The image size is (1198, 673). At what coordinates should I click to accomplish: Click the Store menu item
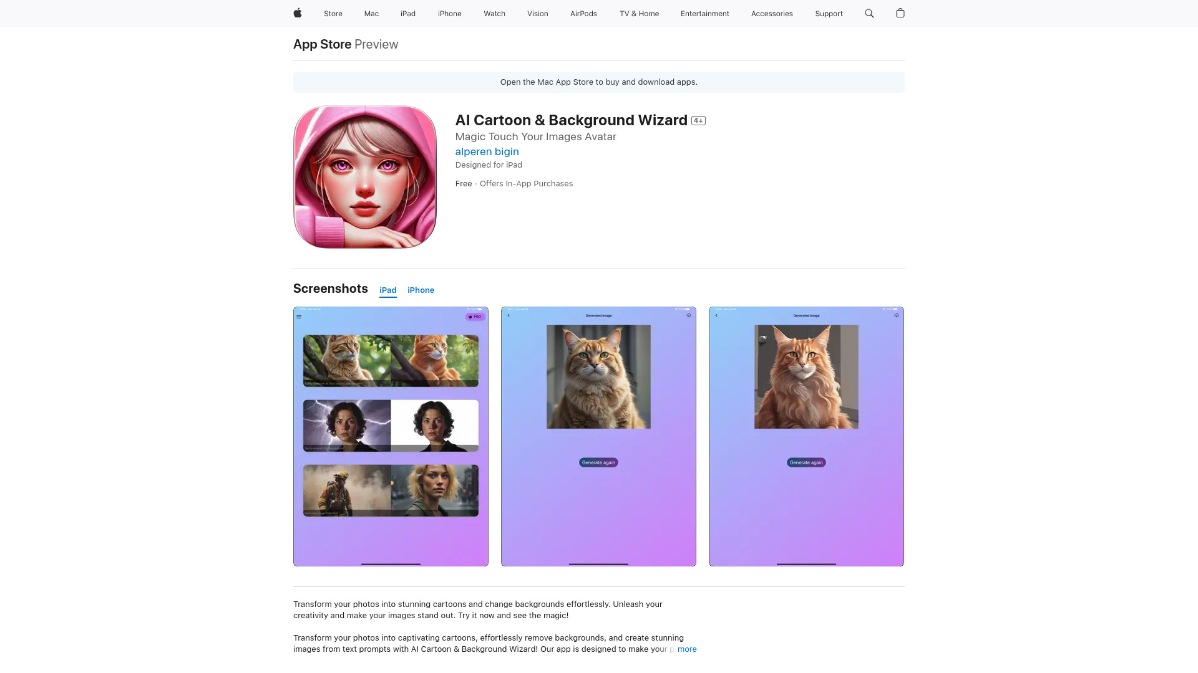click(x=333, y=13)
